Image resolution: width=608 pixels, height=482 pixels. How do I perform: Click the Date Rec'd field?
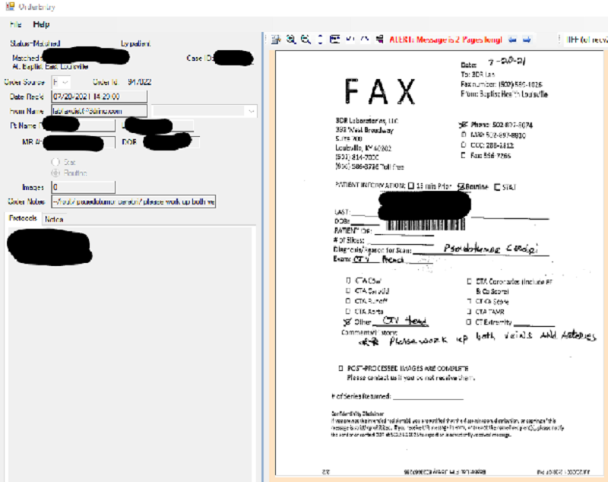(x=99, y=97)
